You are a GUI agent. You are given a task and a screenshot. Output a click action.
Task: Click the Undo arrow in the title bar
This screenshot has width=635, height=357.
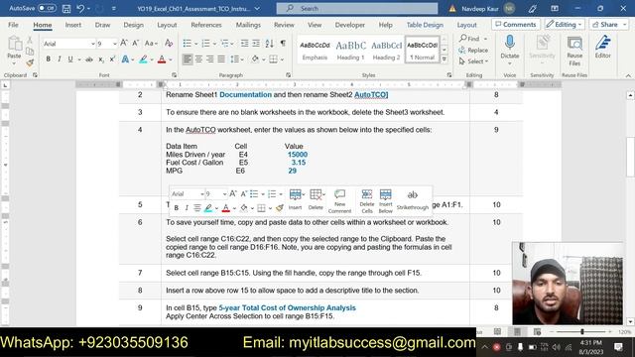pyautogui.click(x=80, y=9)
